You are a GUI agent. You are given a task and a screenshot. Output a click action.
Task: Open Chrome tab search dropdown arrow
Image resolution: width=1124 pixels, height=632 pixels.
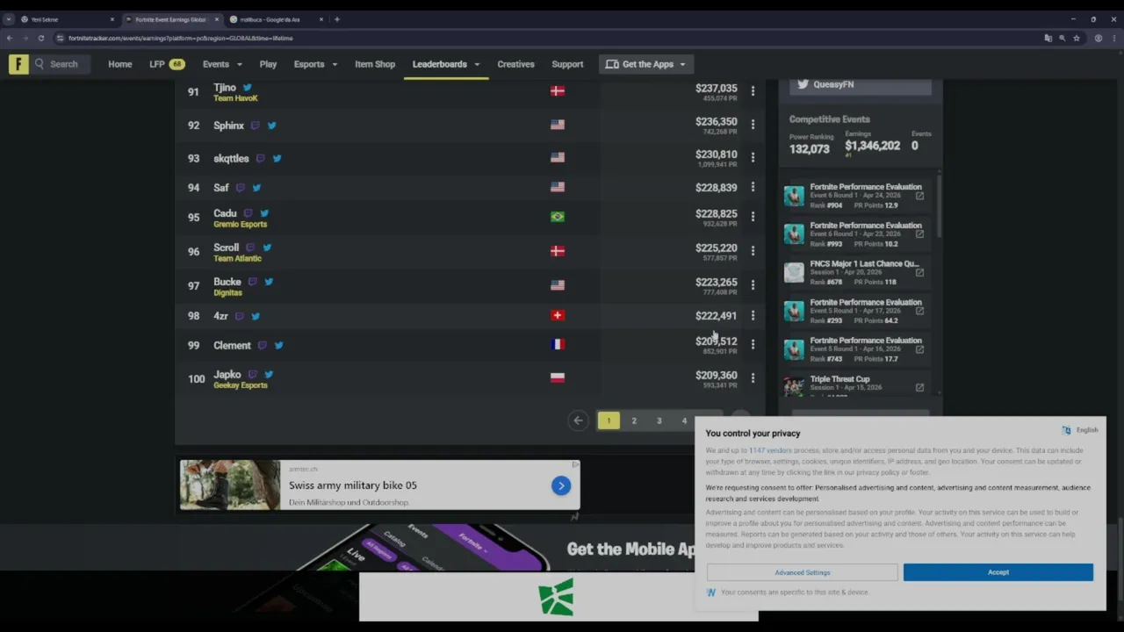pyautogui.click(x=9, y=19)
